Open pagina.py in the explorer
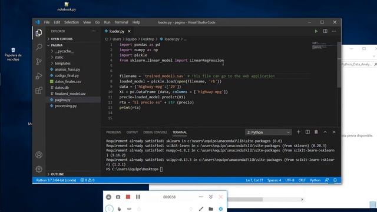Screen dimensions: 377x212 pyautogui.click(x=62, y=100)
